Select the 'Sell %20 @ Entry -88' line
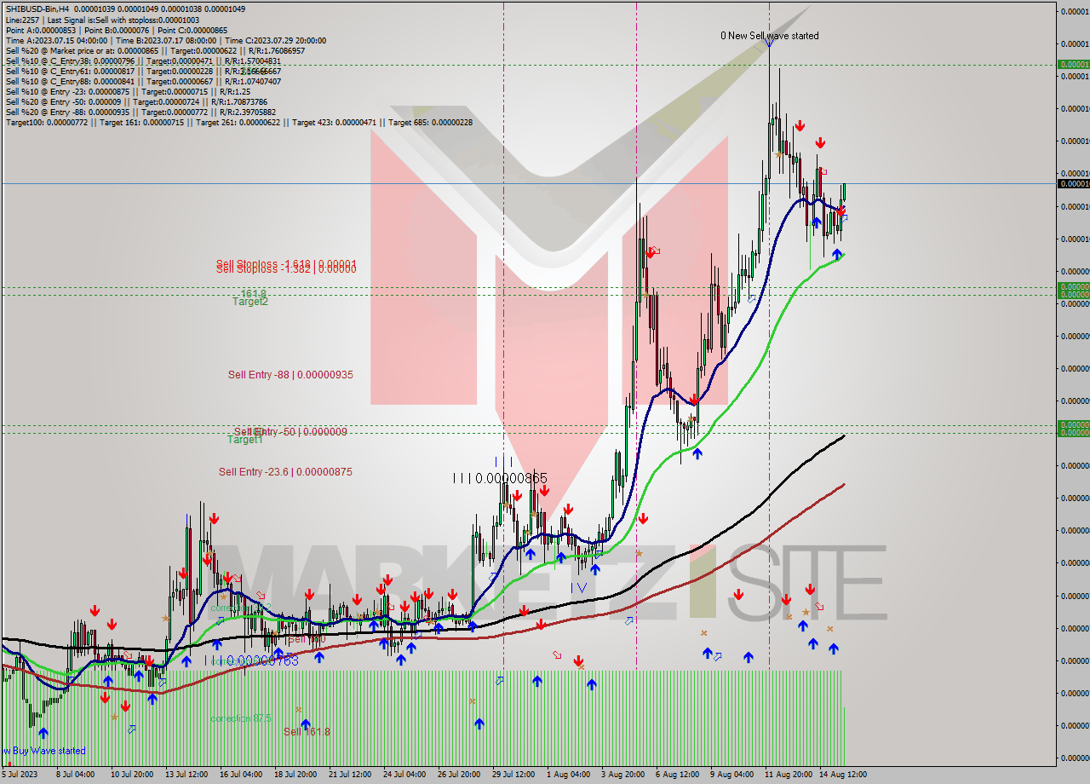Viewport: 1090px width, 784px height. click(x=141, y=112)
